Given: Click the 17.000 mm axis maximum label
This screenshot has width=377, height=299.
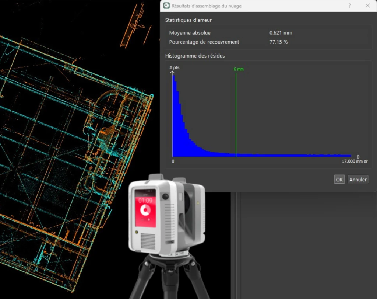Looking at the screenshot, I should click(355, 161).
